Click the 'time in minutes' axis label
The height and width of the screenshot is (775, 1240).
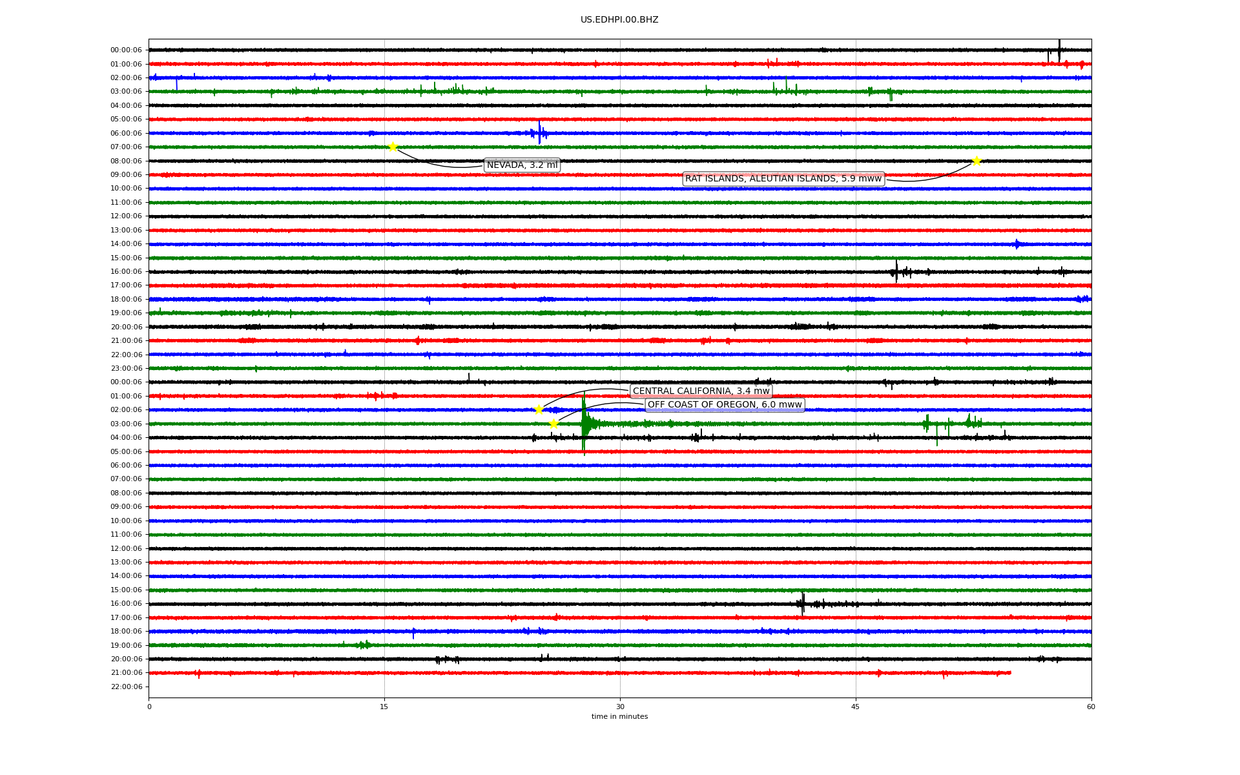tap(619, 717)
